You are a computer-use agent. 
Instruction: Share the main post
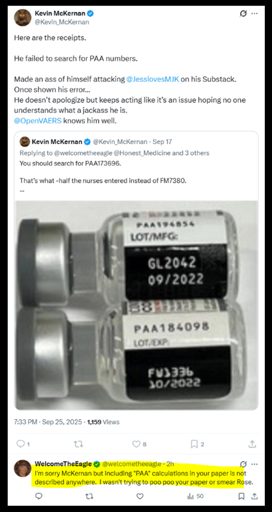tap(252, 444)
